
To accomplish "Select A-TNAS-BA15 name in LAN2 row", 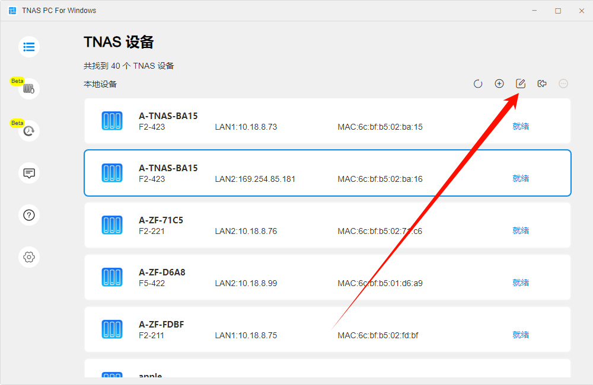I will tap(168, 168).
